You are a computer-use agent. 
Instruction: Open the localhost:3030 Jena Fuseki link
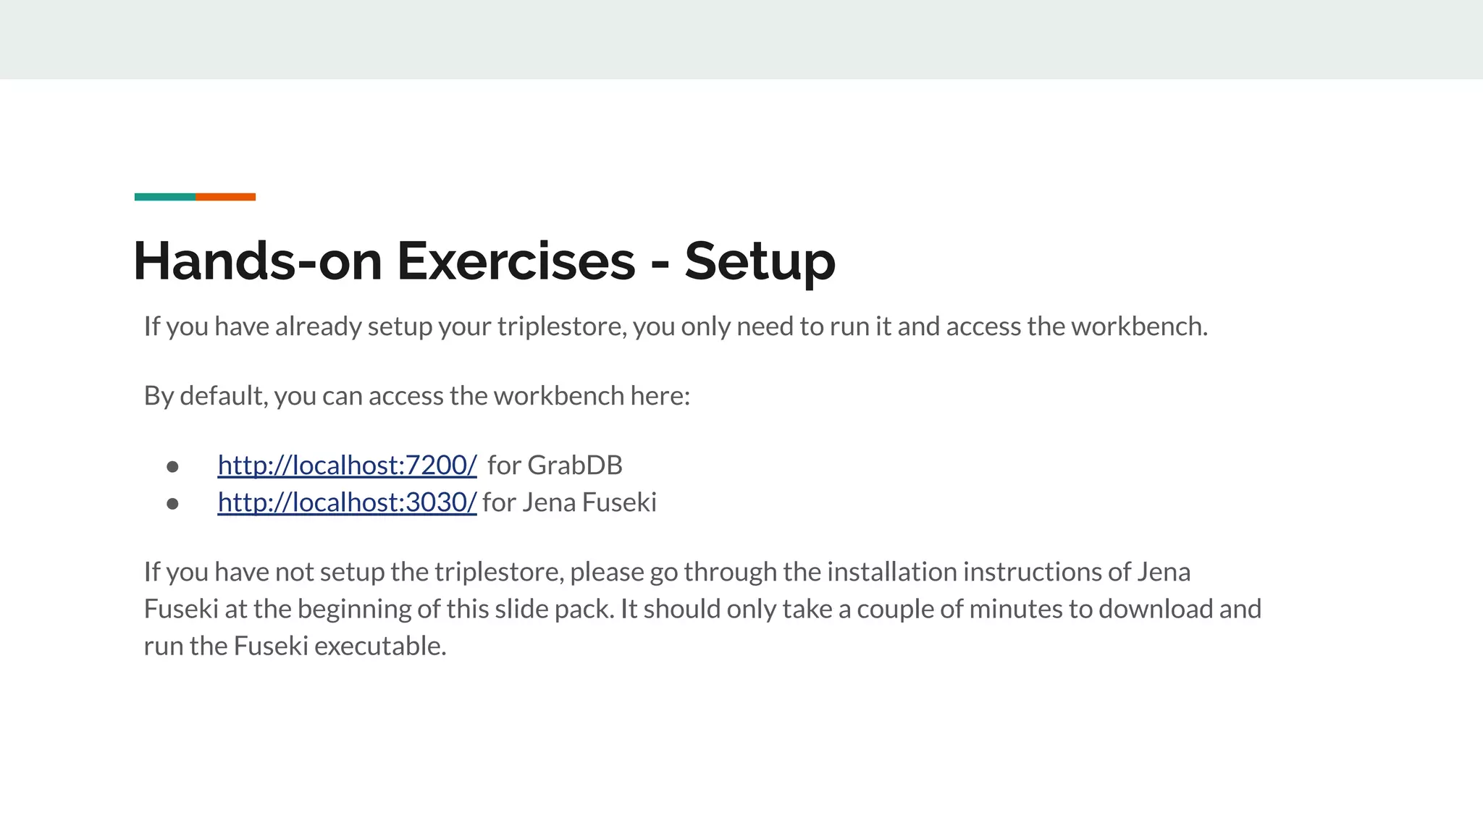point(347,502)
